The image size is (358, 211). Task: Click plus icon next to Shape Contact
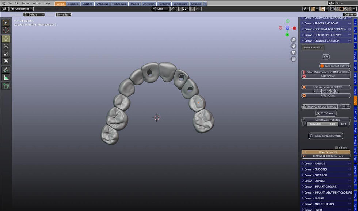point(344,106)
